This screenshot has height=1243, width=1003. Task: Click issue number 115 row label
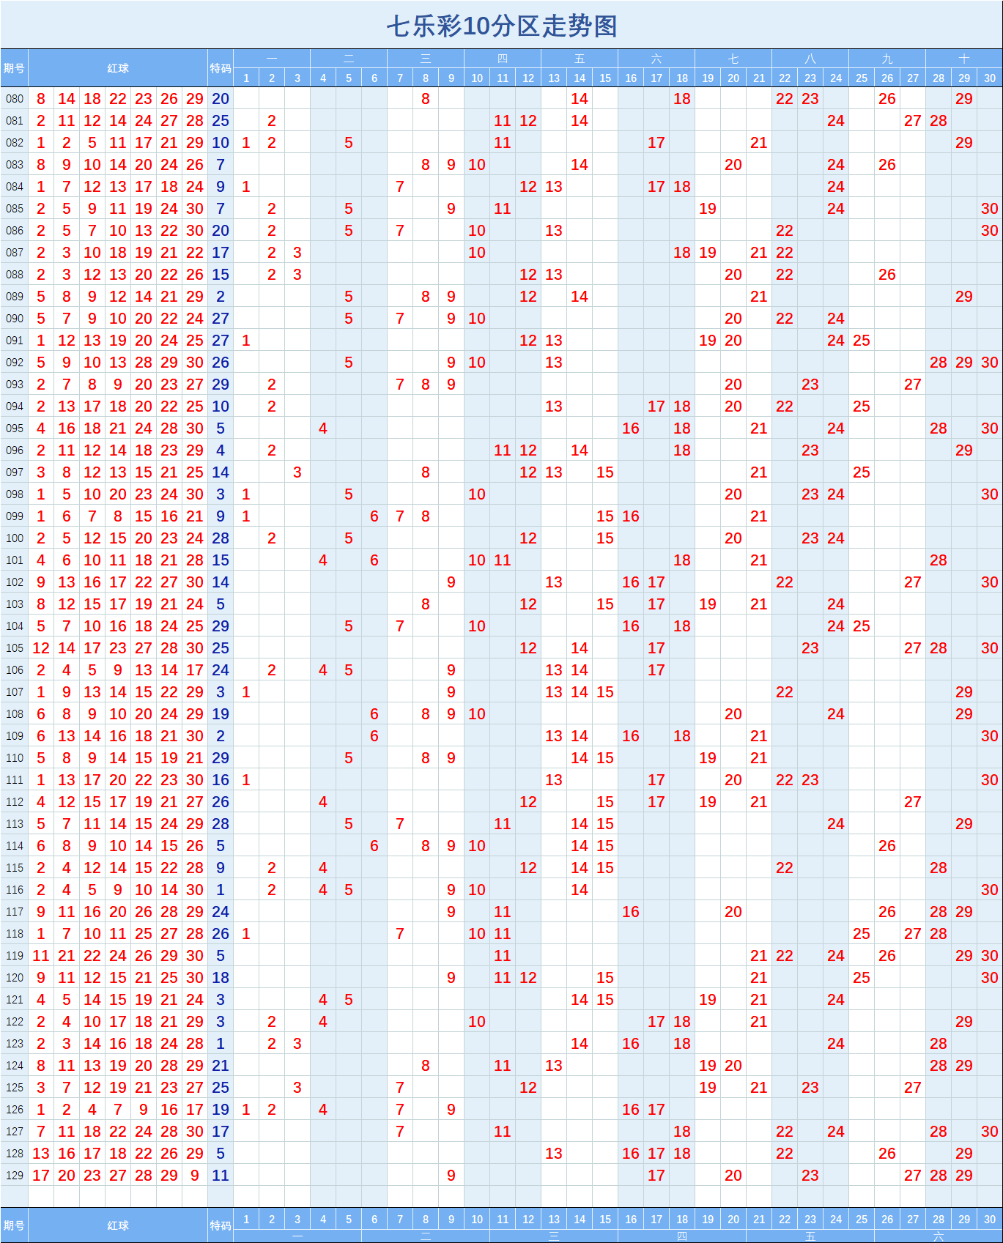click(15, 868)
